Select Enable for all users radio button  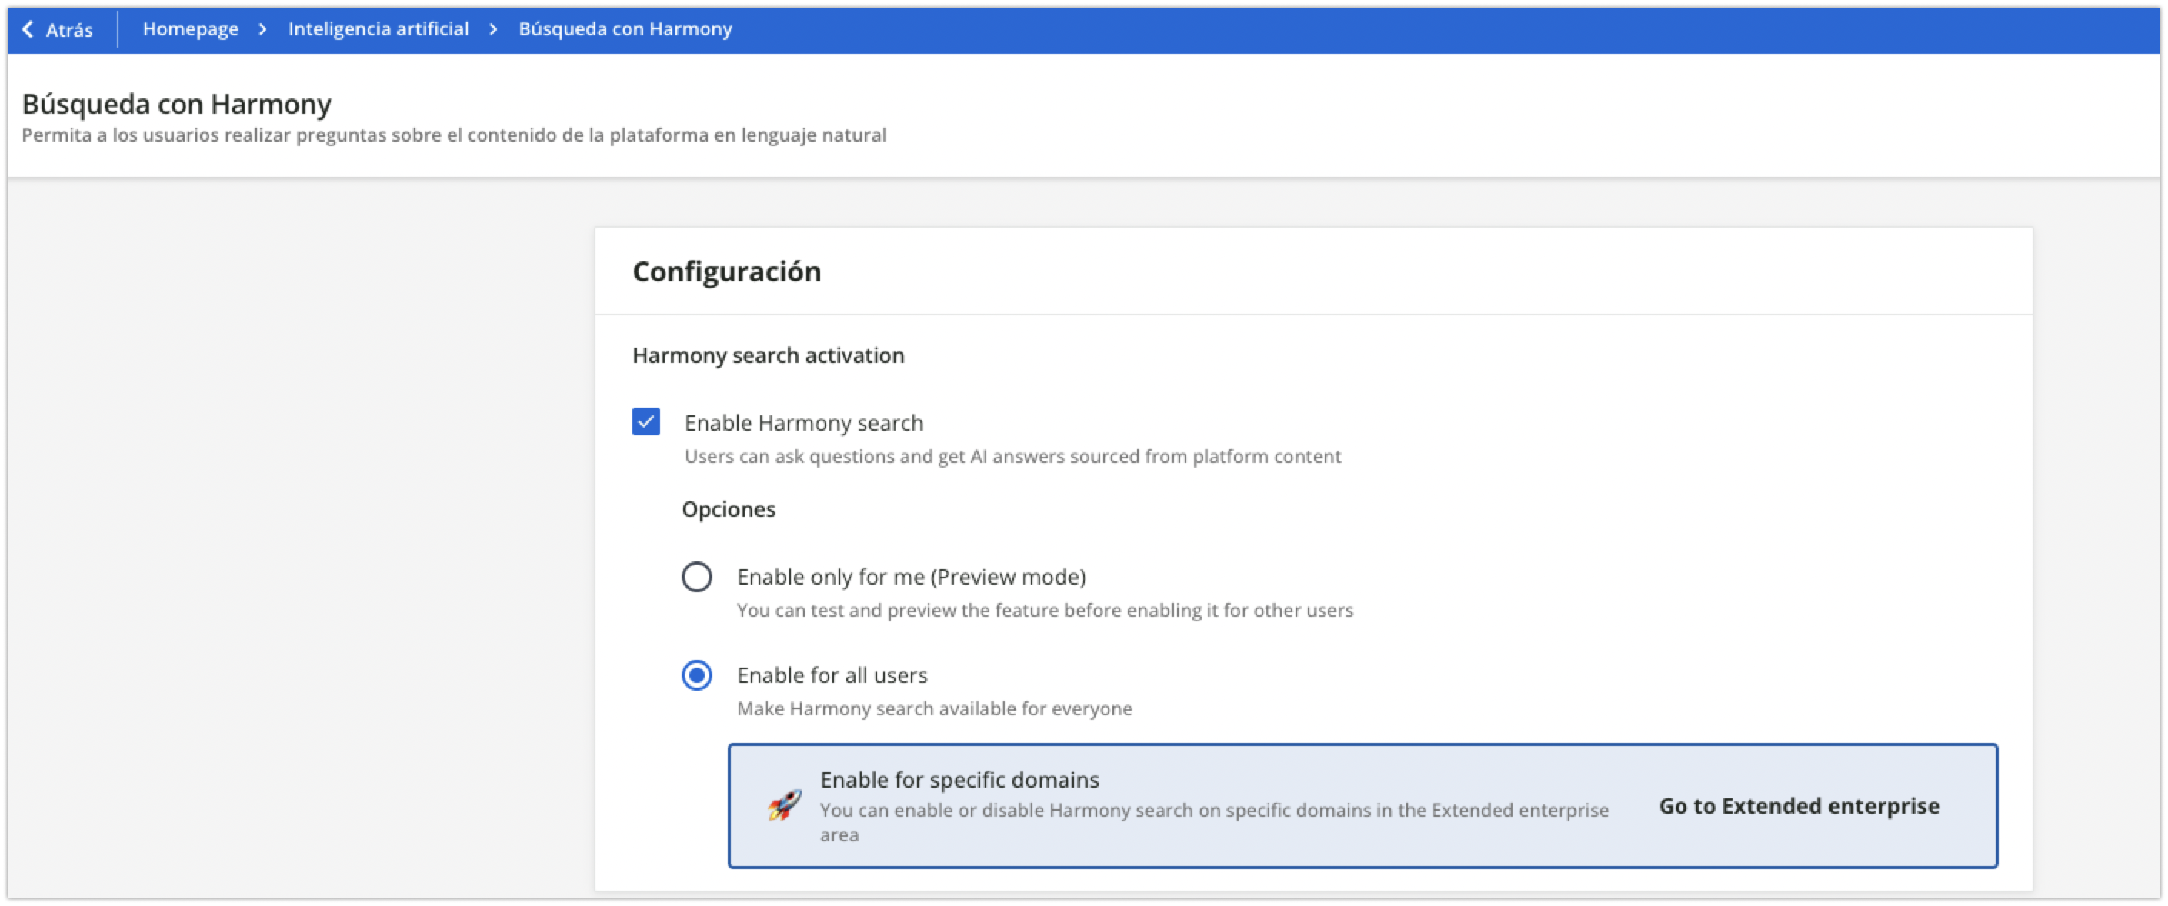696,675
